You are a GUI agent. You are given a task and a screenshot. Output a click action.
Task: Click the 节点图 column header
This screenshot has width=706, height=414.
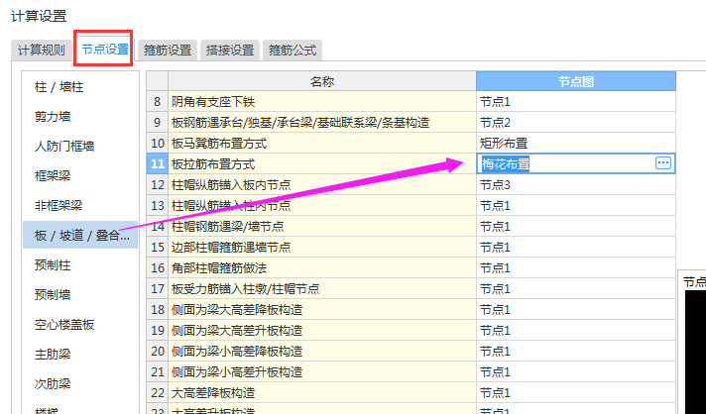click(x=576, y=81)
